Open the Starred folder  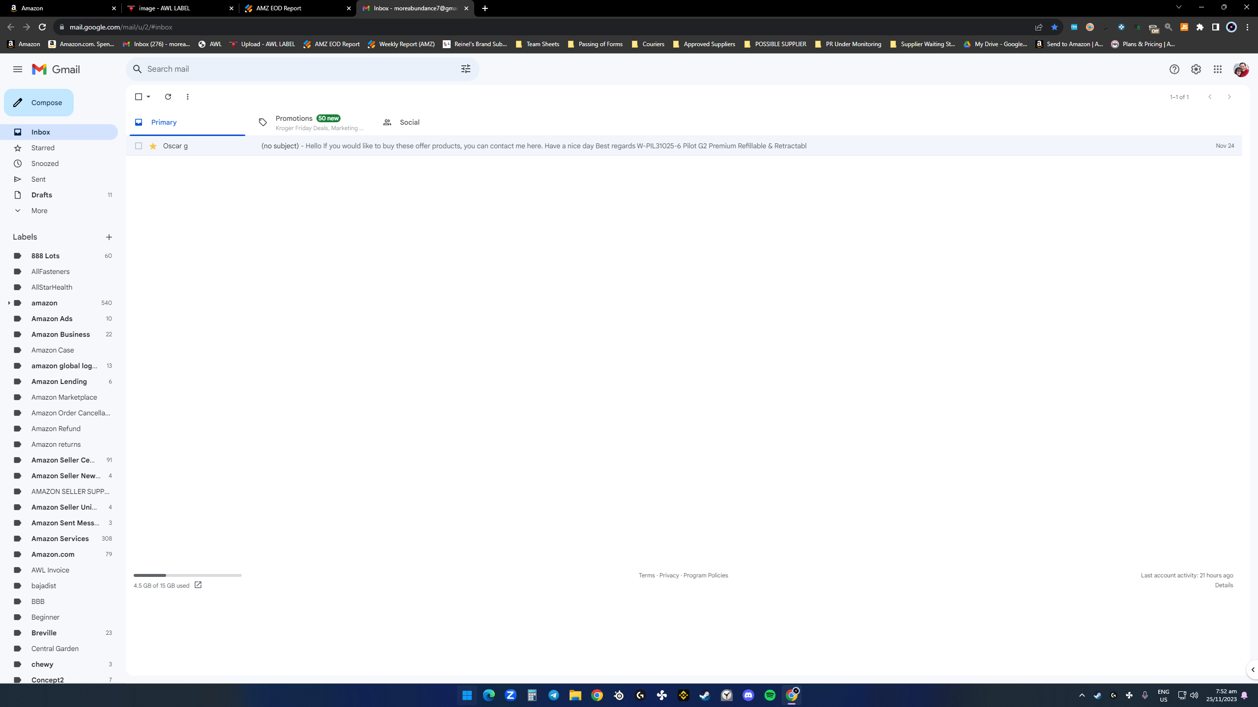[x=59, y=148]
